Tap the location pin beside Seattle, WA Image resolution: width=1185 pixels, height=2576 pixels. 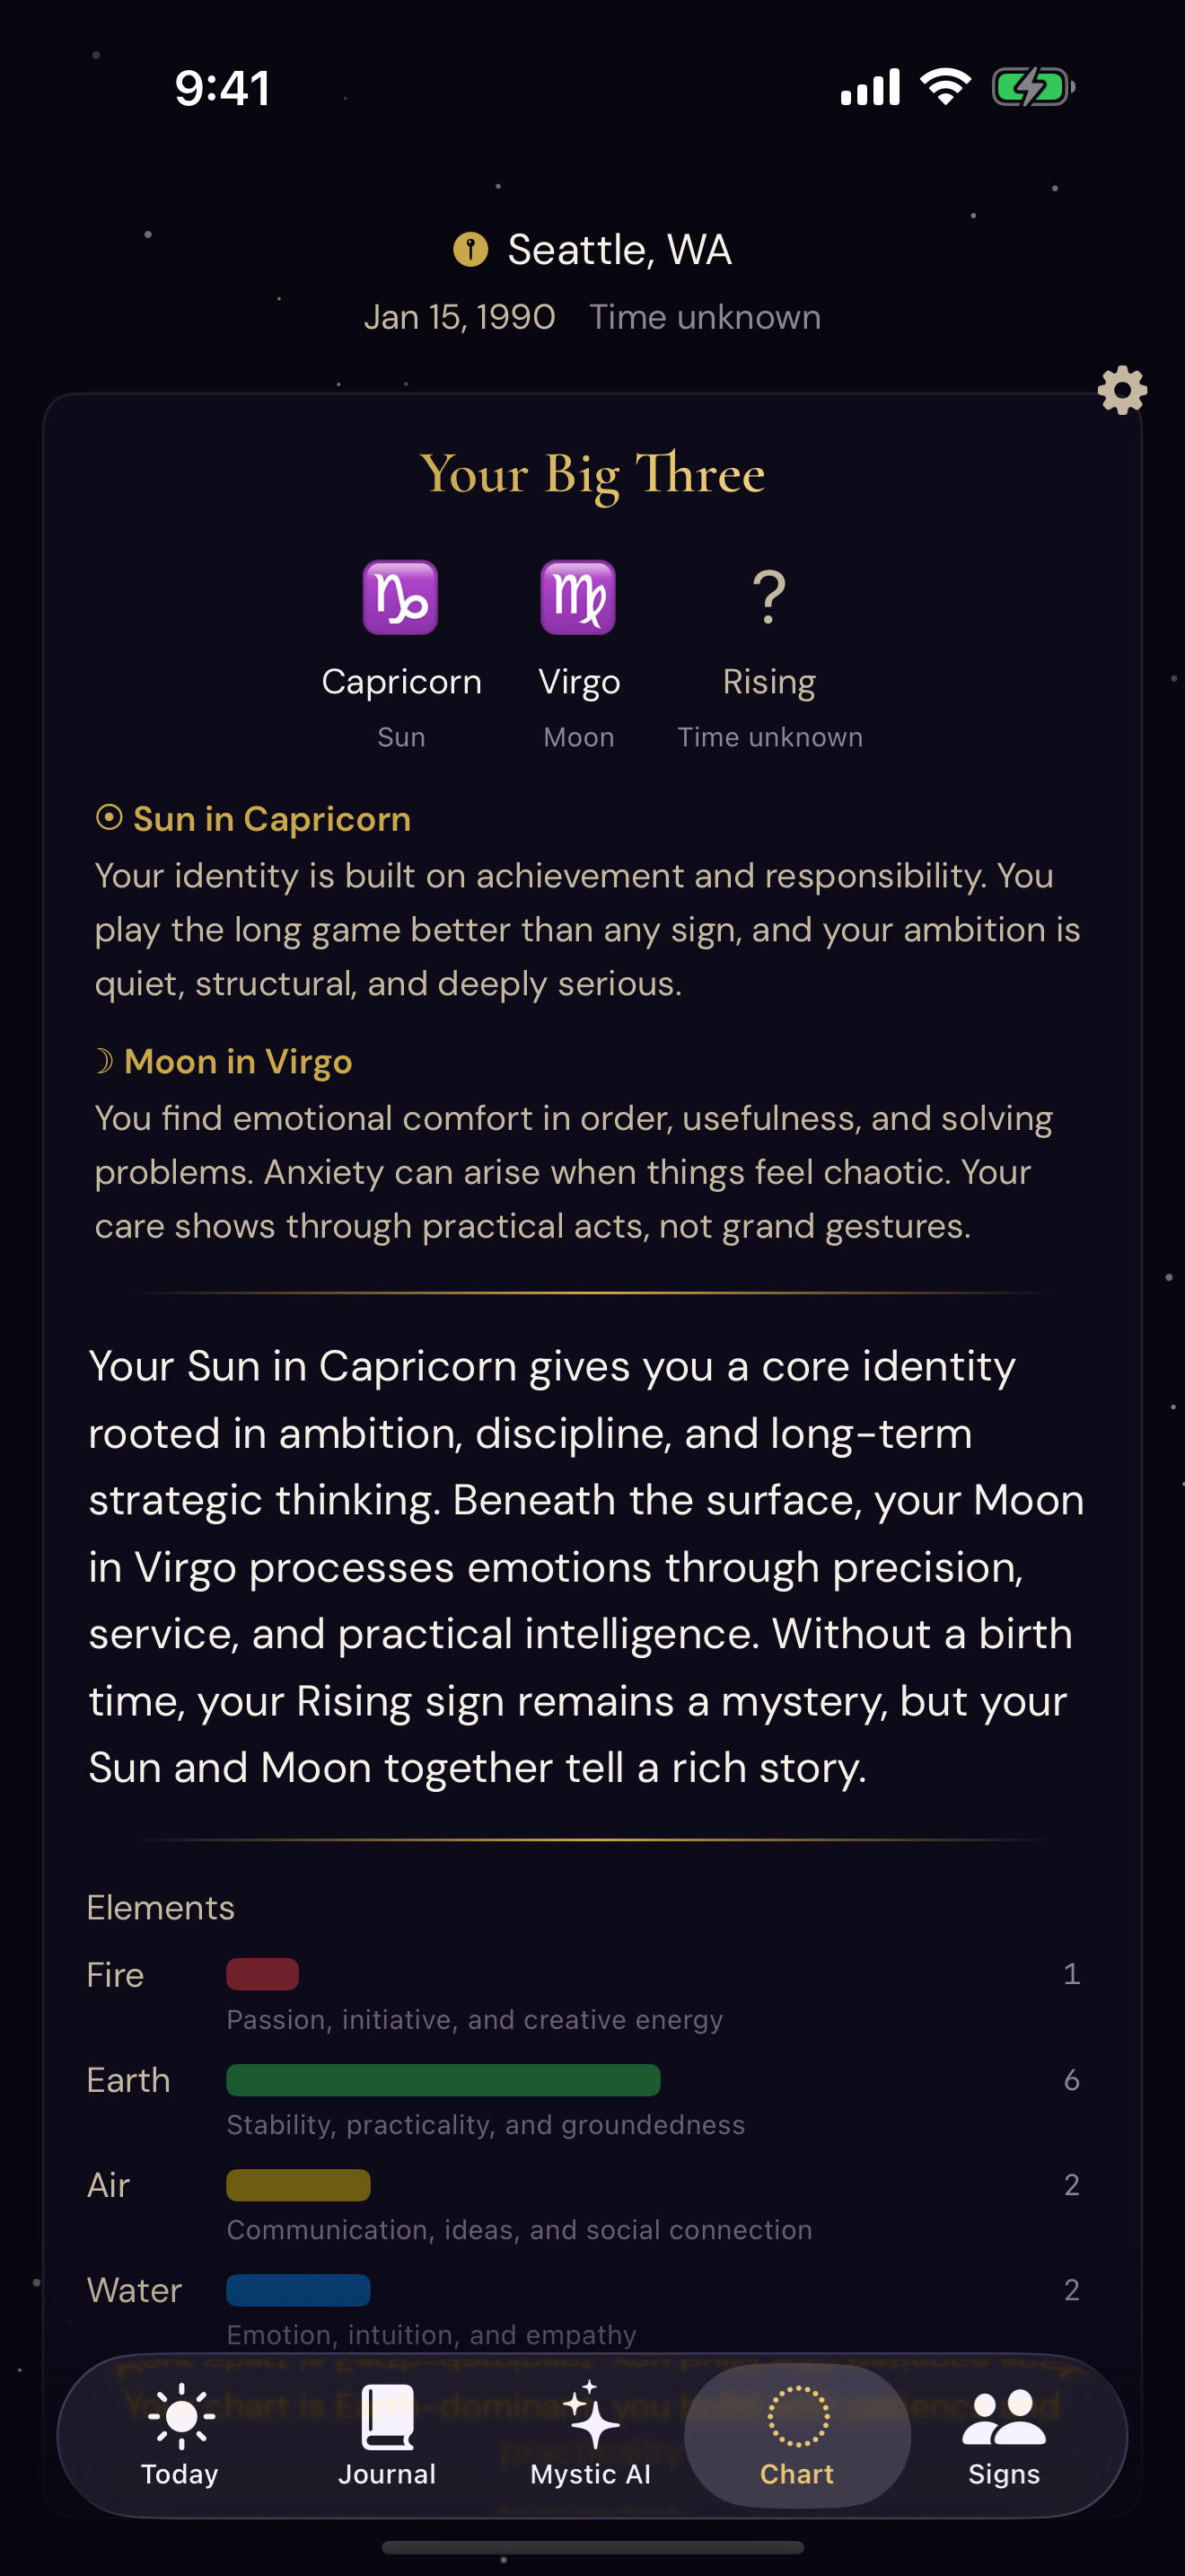point(471,248)
